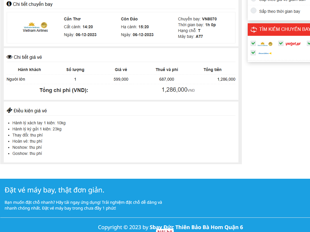Viewport: 310px width, 232px height.
Task: Select the 'Sắp theo thời gian bay' radio option
Action: click(254, 11)
